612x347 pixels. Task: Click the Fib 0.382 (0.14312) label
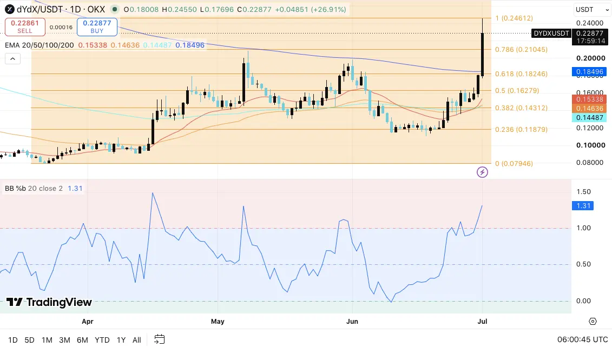pos(522,108)
